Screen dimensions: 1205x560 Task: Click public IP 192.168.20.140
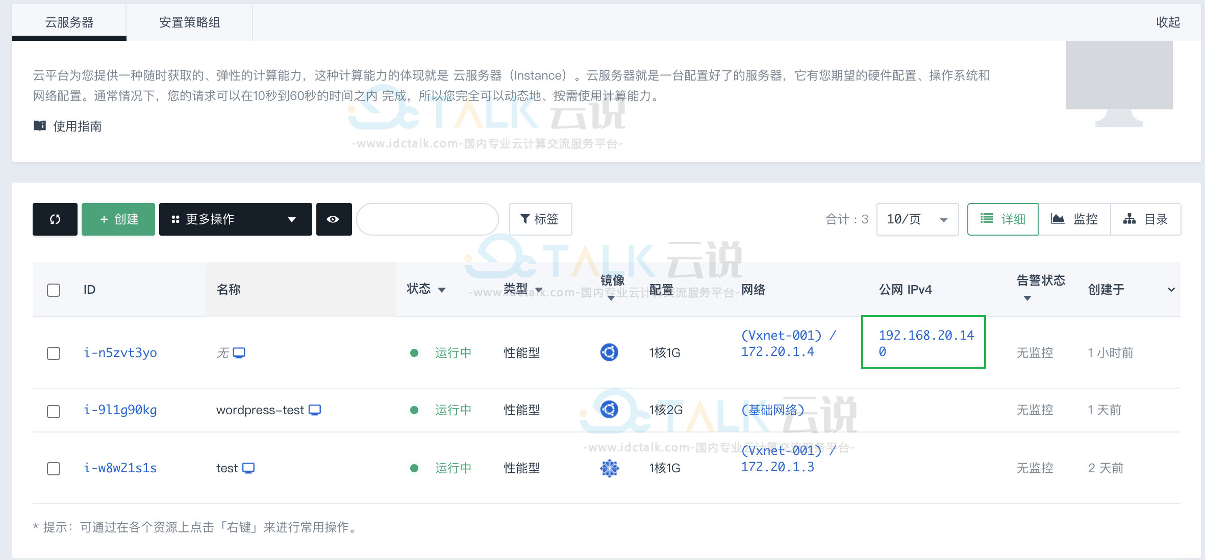[926, 343]
